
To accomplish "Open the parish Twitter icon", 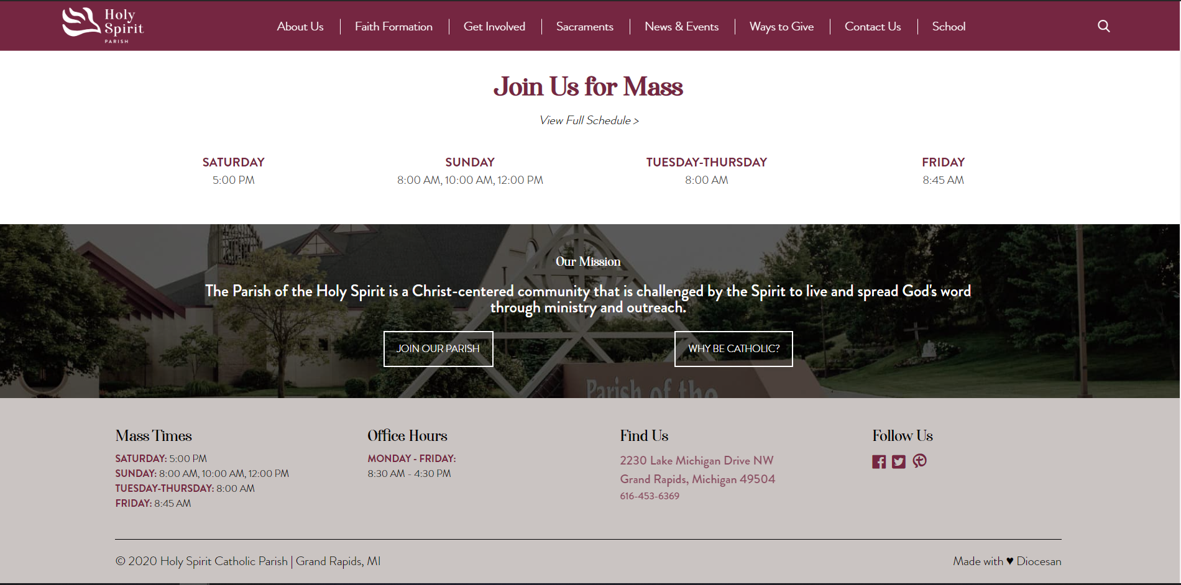I will [899, 461].
